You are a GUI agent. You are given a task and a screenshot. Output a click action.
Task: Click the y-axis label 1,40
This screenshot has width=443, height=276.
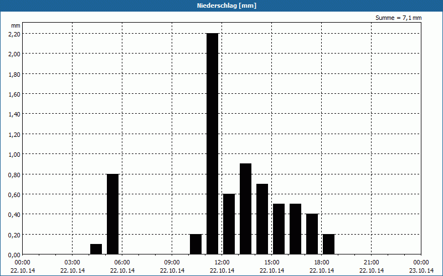14,114
